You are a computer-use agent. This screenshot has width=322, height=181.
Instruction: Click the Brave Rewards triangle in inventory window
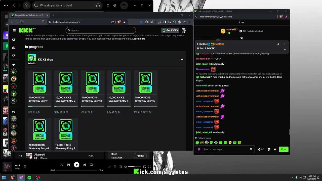(x=125, y=22)
